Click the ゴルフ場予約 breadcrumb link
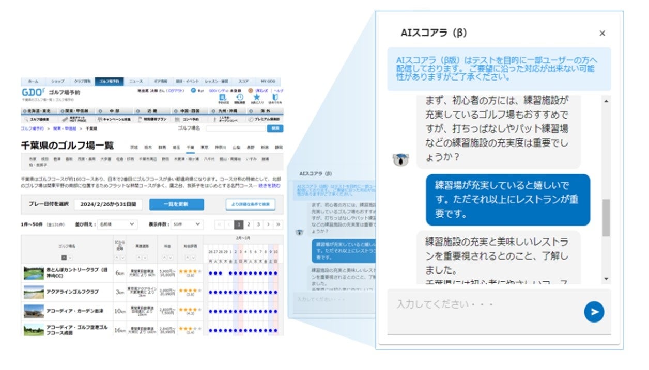The image size is (649, 370). [x=32, y=128]
